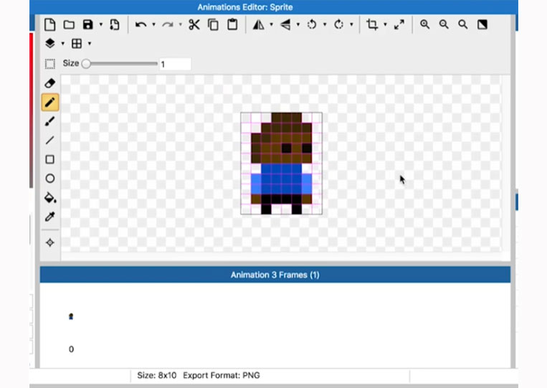Flip the sprite horizontally
547x388 pixels.
(259, 25)
